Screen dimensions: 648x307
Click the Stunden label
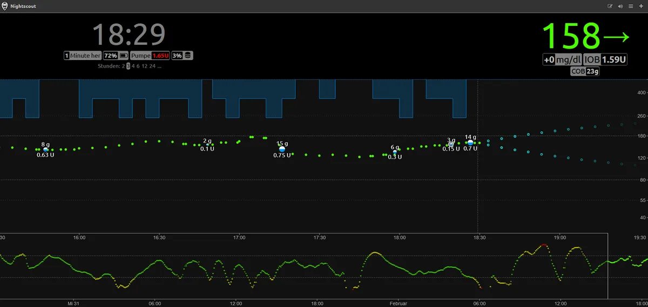coord(109,66)
